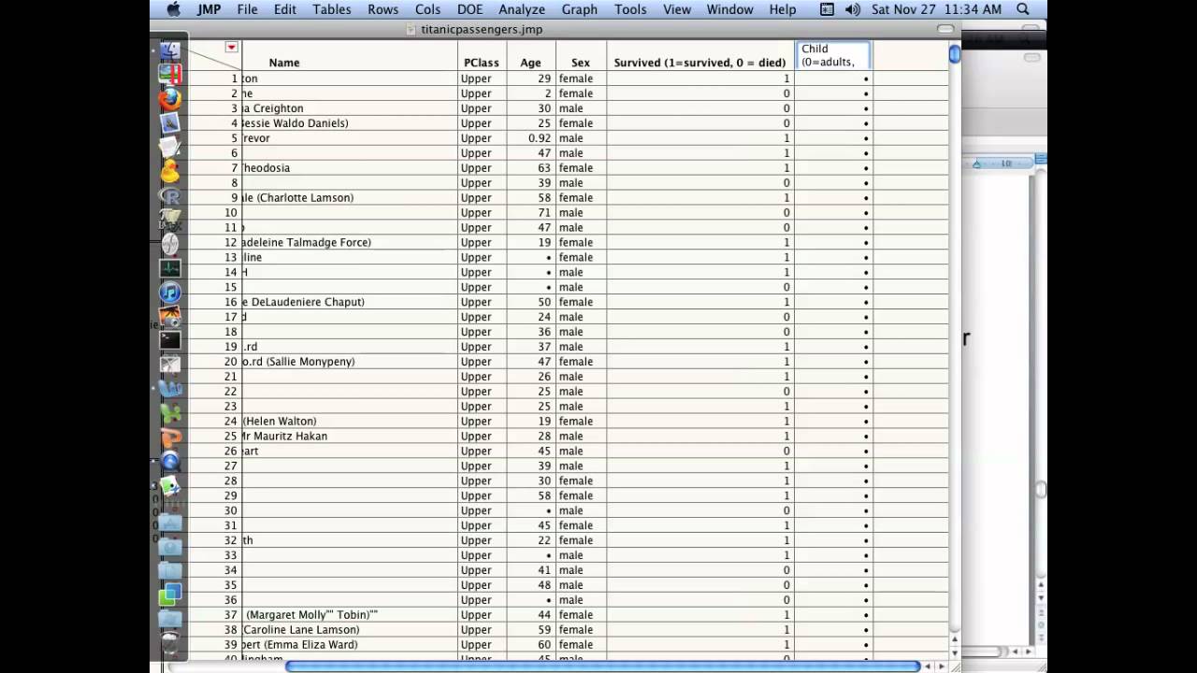Click Age cell value 0.92
Viewport: 1197px width, 673px height.
[x=540, y=138]
